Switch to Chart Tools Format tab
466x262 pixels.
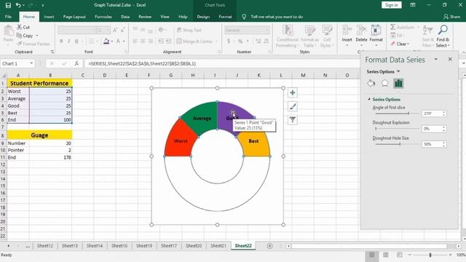[225, 17]
